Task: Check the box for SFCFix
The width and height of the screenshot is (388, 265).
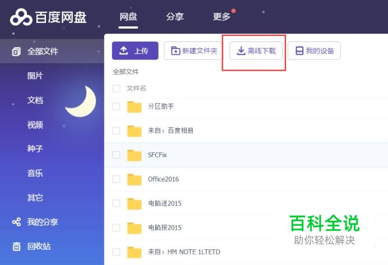Action: point(116,155)
